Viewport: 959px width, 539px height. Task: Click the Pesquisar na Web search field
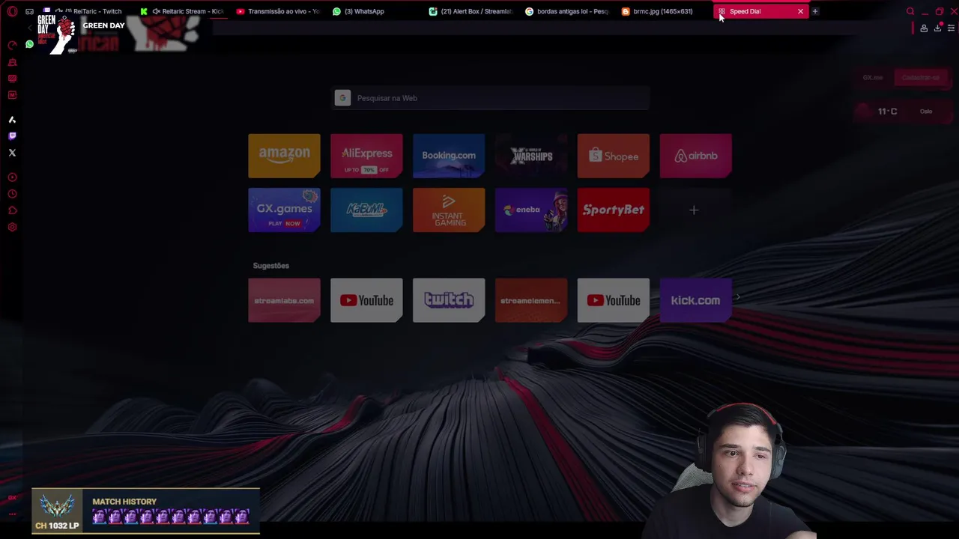491,98
